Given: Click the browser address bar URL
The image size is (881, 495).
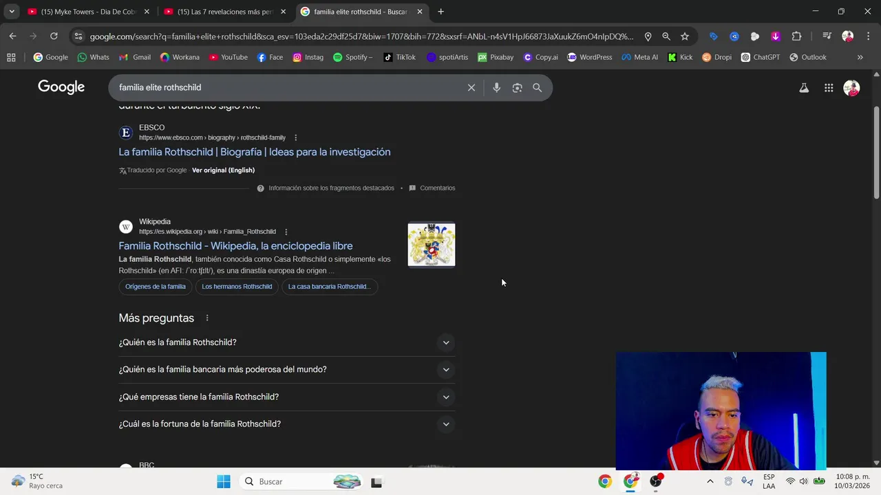Looking at the screenshot, I should coord(361,36).
